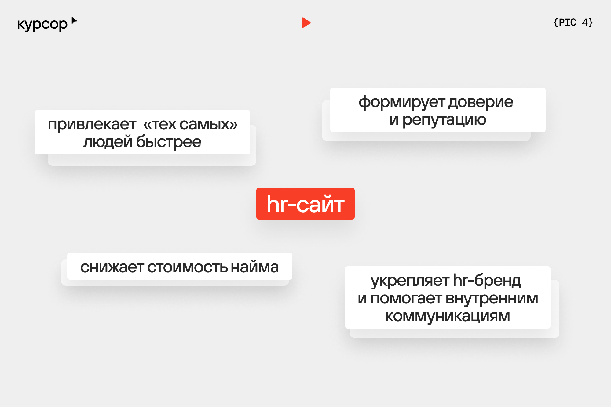The height and width of the screenshot is (407, 611).
Task: Select the grey shadow card below "людей быстрее"
Action: point(152,160)
